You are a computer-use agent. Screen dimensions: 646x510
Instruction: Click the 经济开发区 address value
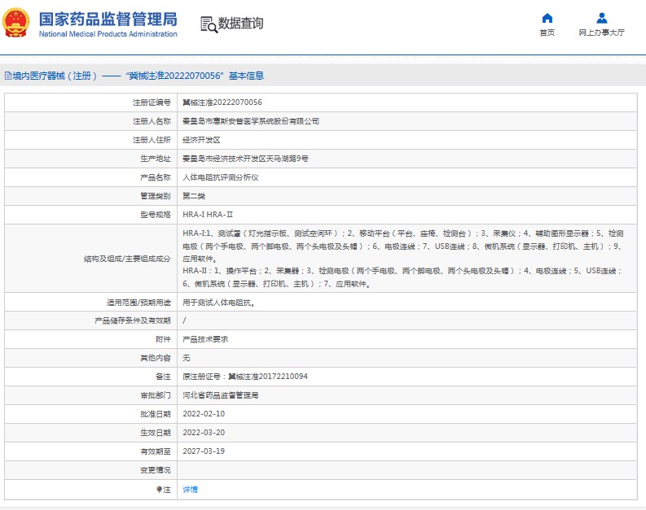click(x=201, y=140)
